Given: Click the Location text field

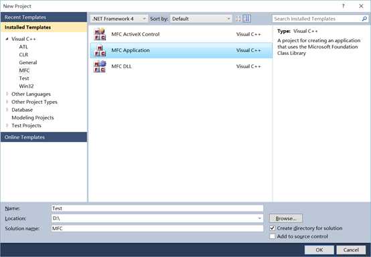Looking at the screenshot, I should (x=154, y=218).
